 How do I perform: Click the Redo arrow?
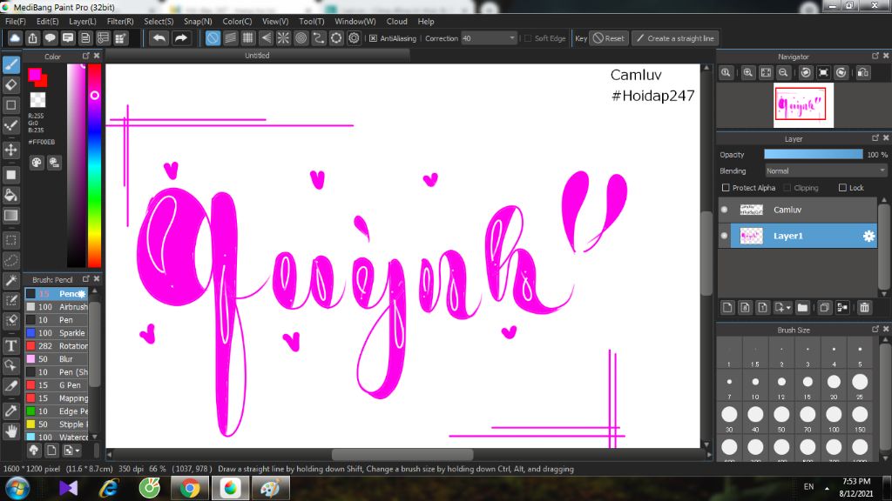pos(181,38)
